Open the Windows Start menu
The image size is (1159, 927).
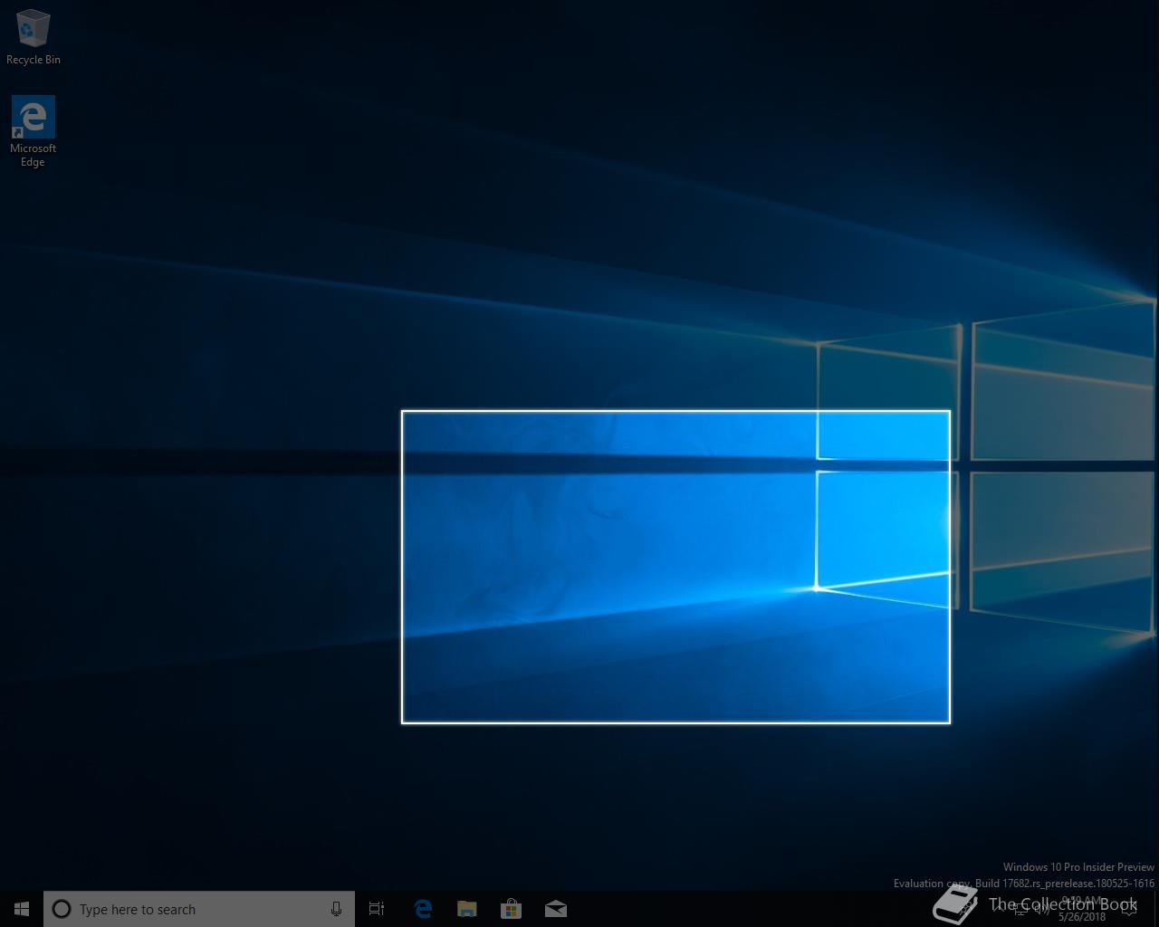(x=22, y=909)
